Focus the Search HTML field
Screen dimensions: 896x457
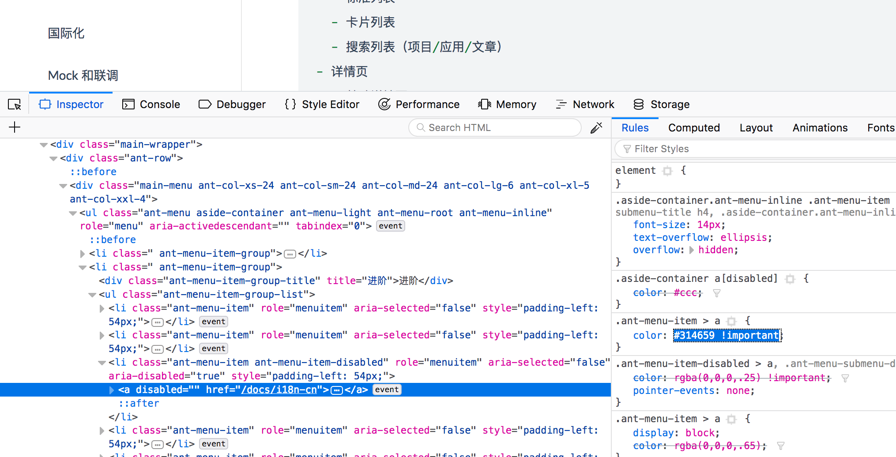495,127
